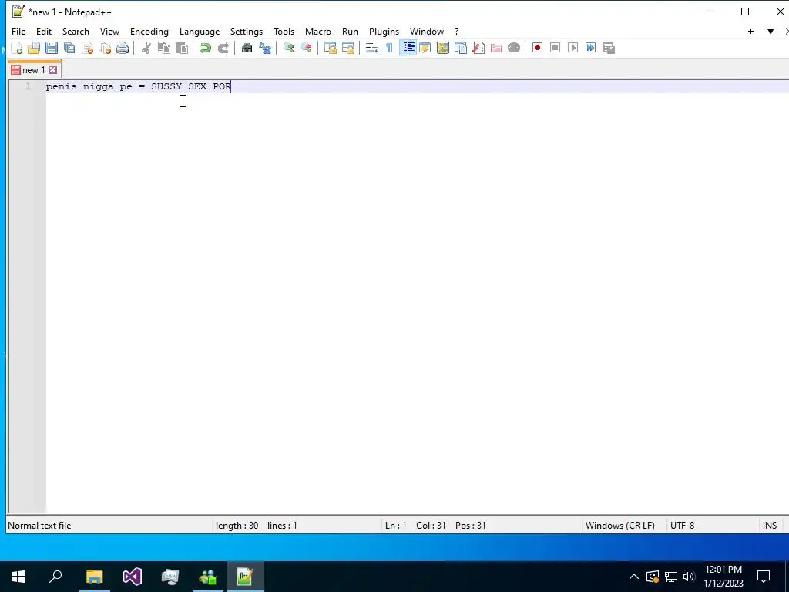Open the Edit menu
The height and width of the screenshot is (592, 789).
coord(44,31)
